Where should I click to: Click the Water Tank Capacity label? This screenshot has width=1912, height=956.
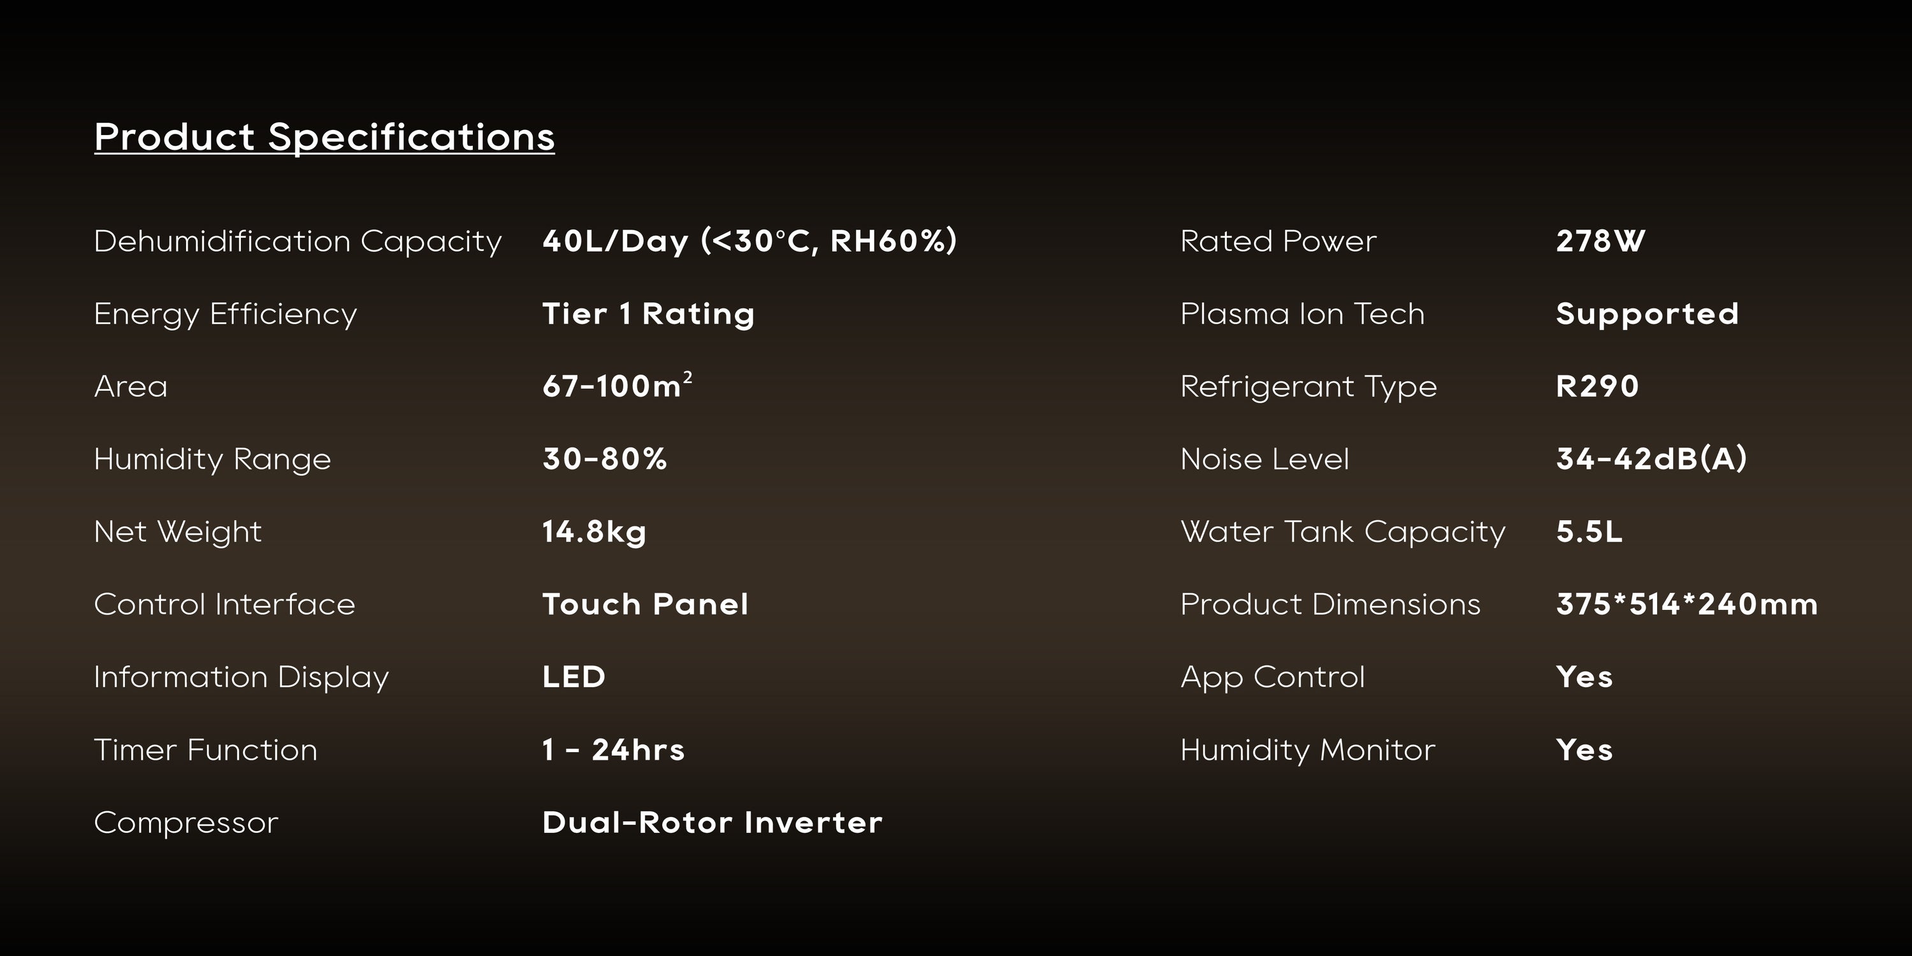point(1343,532)
